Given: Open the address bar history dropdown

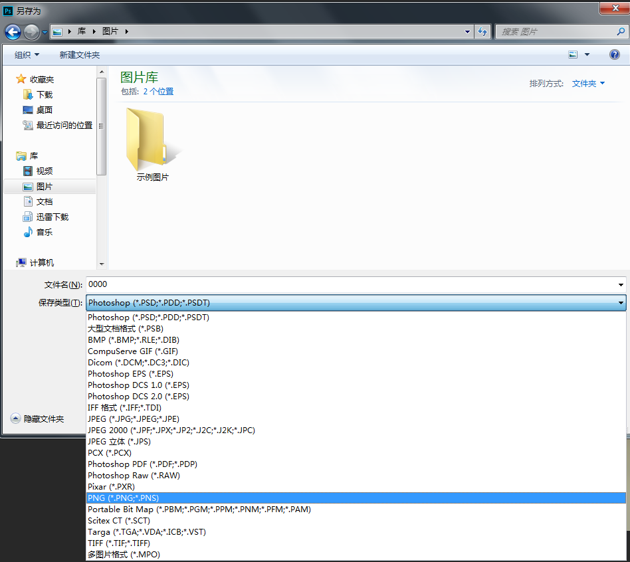Looking at the screenshot, I should [467, 31].
